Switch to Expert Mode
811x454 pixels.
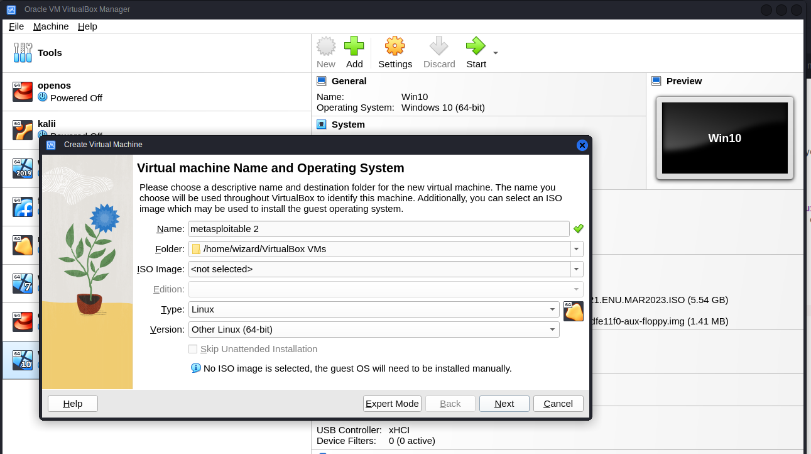point(392,404)
